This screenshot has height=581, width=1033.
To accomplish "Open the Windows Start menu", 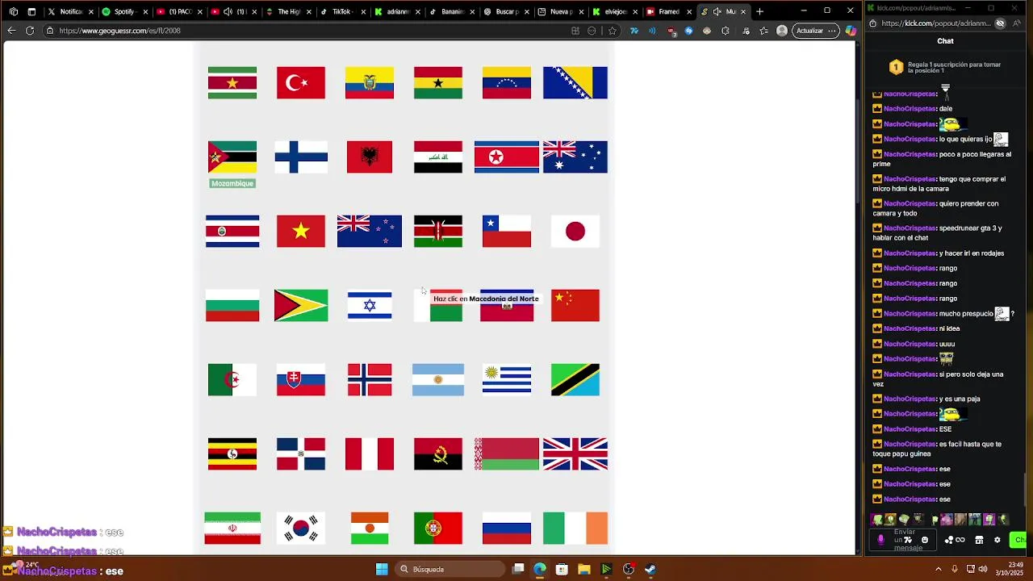I will pos(382,569).
